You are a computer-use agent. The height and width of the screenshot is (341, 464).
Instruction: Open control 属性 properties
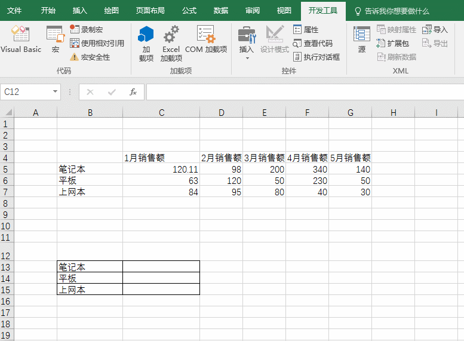306,30
